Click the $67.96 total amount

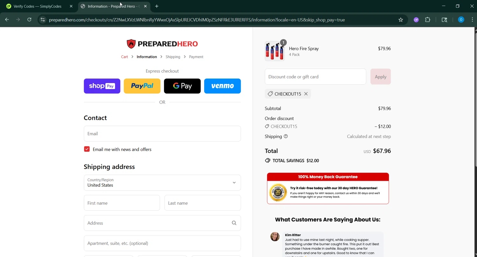click(382, 151)
